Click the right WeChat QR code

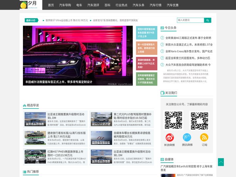199,121
